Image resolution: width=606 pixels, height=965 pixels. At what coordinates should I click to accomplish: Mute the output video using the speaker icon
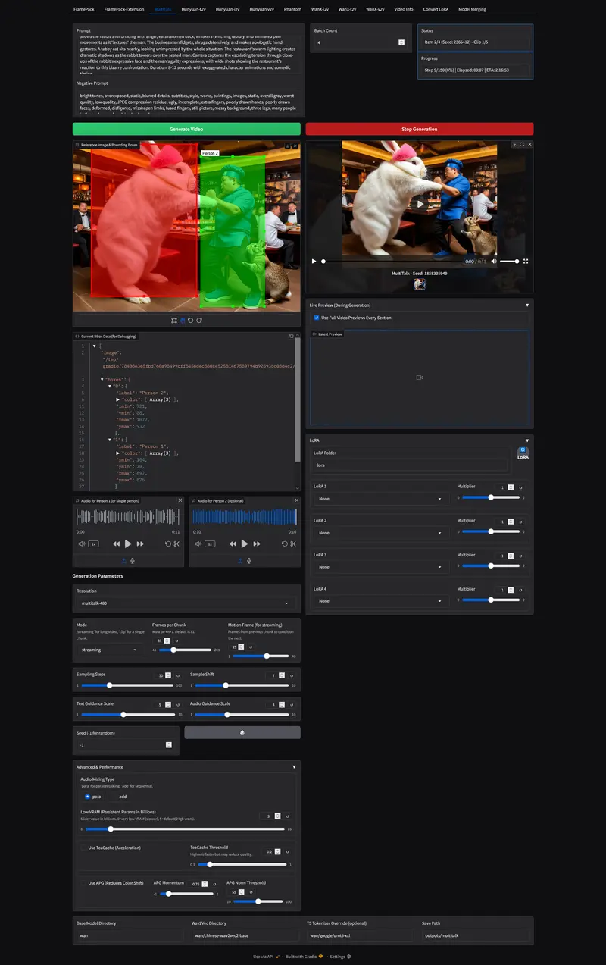point(494,261)
